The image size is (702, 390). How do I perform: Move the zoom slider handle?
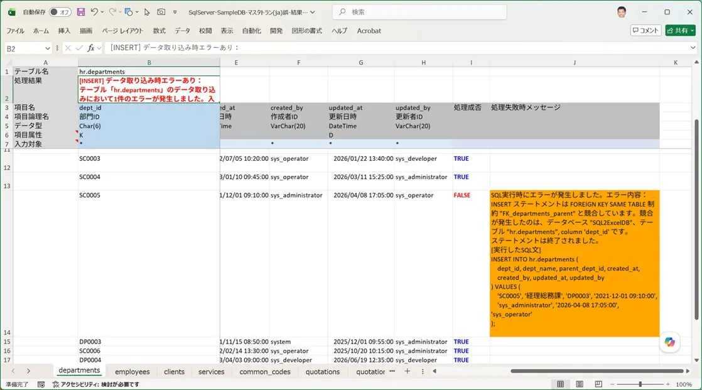click(640, 384)
